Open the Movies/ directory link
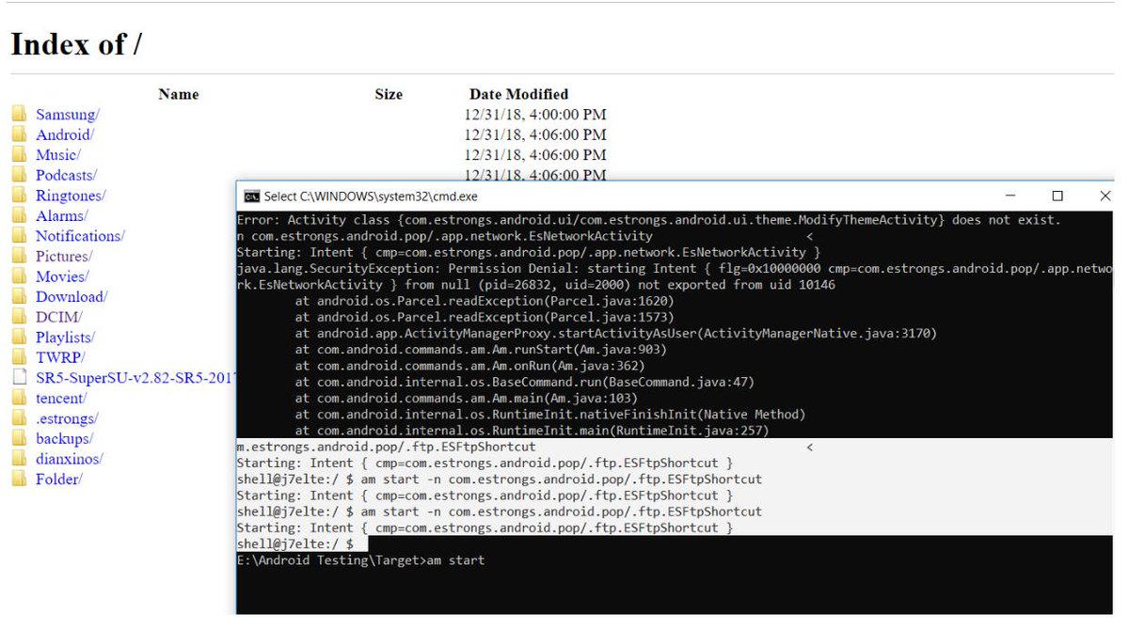Screen dimensions: 1129x629 (x=62, y=276)
